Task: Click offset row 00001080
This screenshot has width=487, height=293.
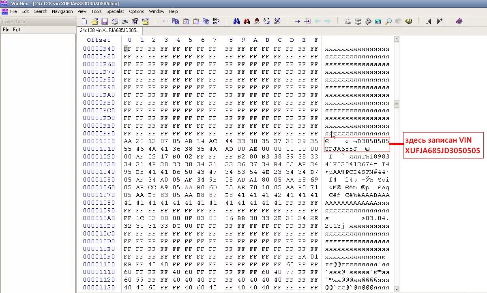Action: click(99, 203)
